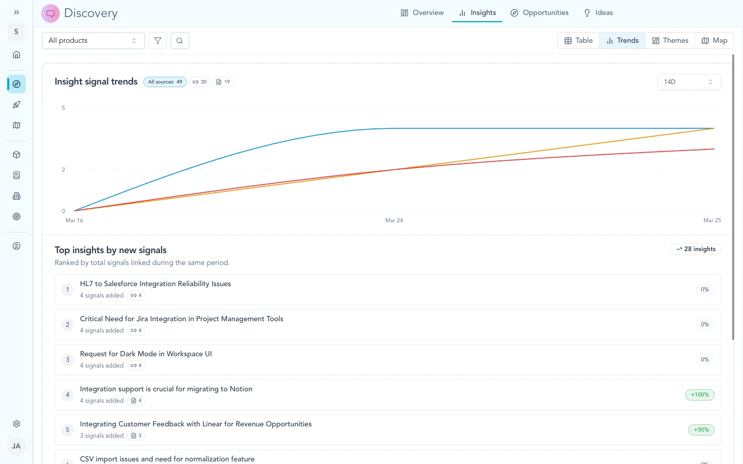Open the document notes icon in sidebar
This screenshot has width=743, height=464.
coord(16,175)
